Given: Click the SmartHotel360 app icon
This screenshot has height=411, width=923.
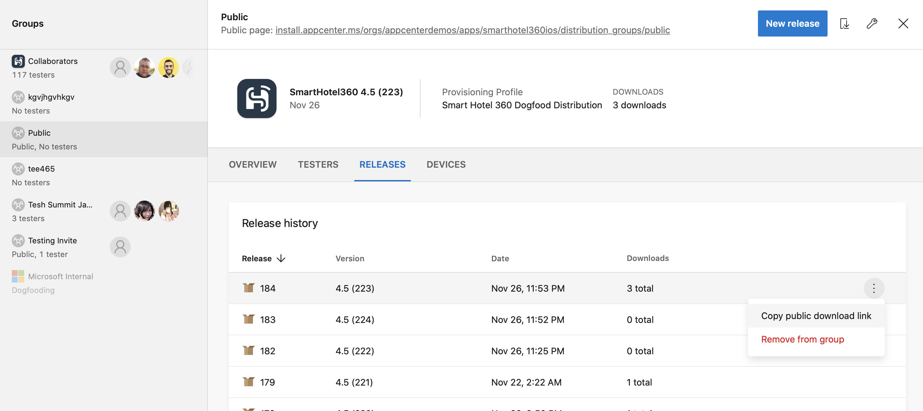Looking at the screenshot, I should 256,98.
